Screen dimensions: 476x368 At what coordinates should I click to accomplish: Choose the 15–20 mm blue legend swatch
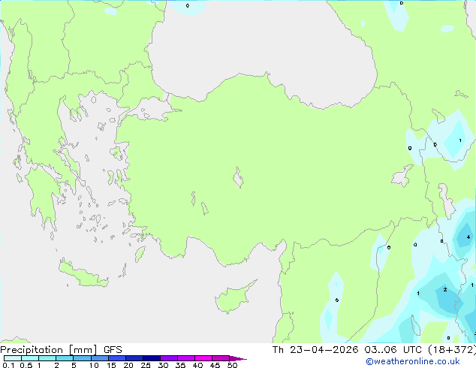[116, 358]
